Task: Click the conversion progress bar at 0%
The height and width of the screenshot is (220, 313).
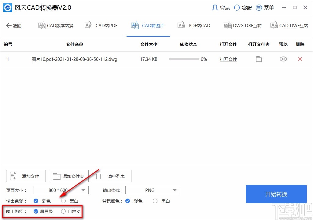Action: pyautogui.click(x=184, y=59)
